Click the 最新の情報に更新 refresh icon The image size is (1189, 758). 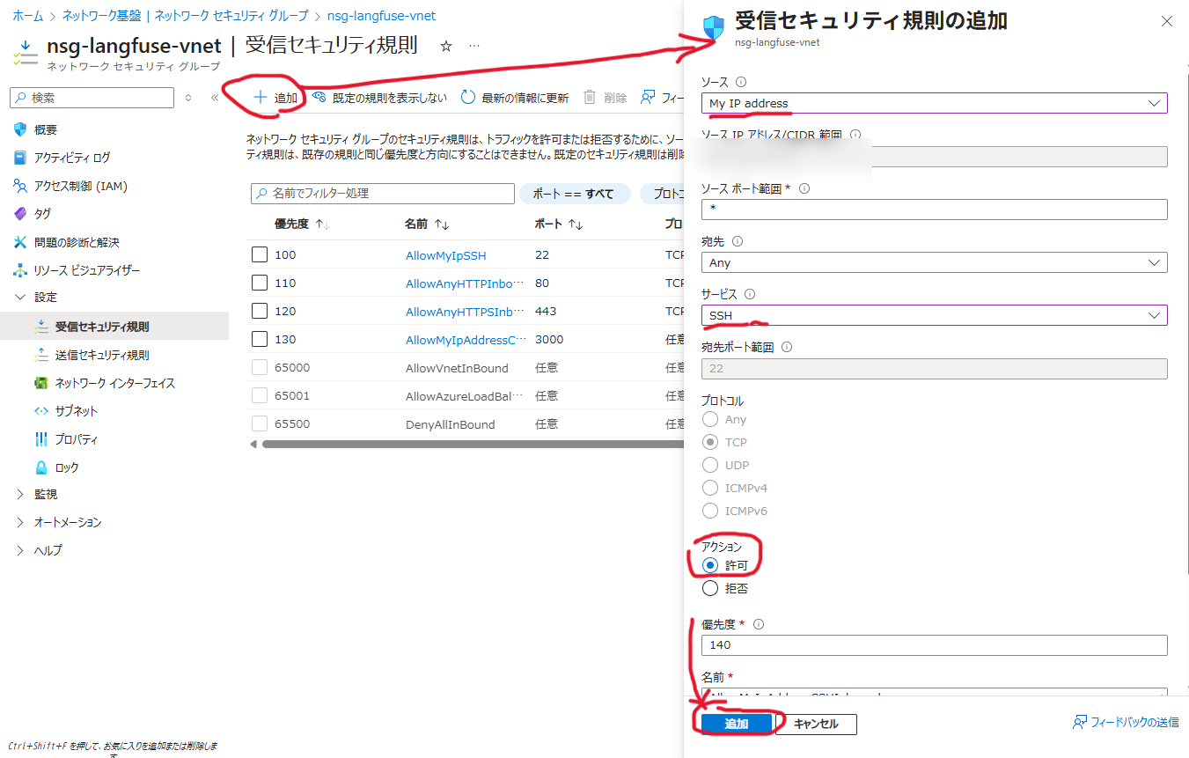click(x=468, y=98)
